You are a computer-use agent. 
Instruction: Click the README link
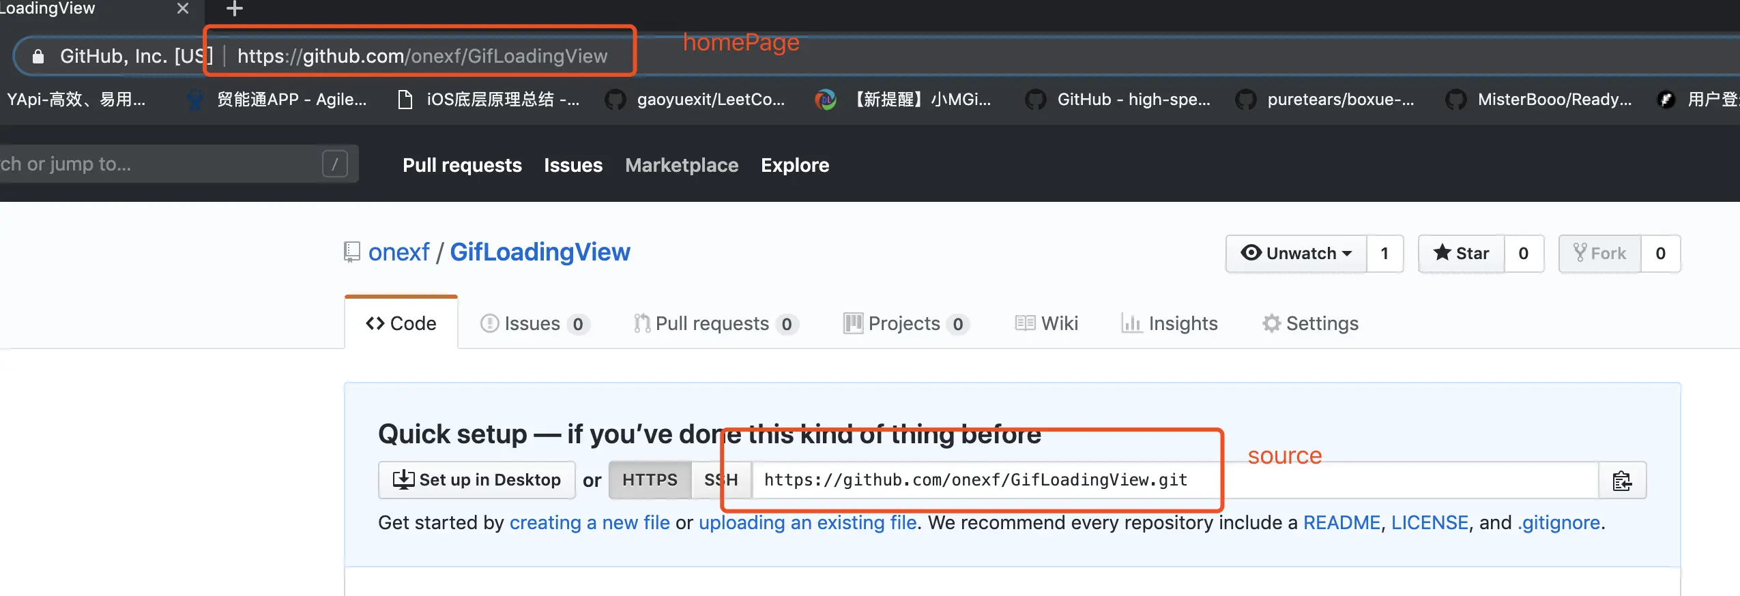(1342, 522)
